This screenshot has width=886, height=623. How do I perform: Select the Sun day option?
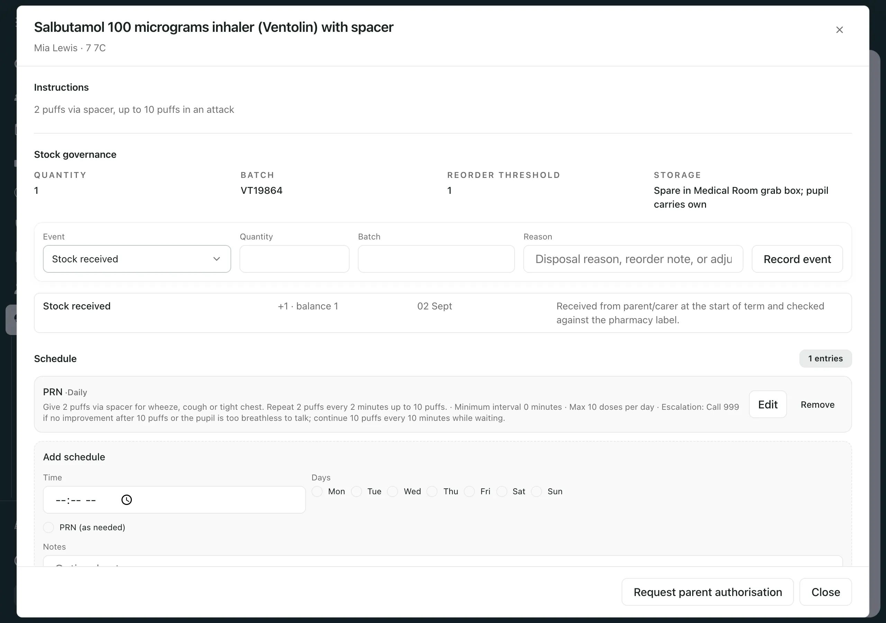pos(536,491)
